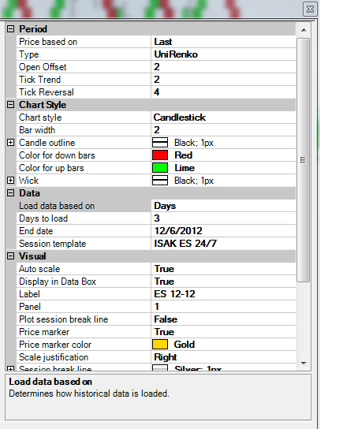Click the gold price marker color swatch
358x429 pixels.
click(160, 345)
